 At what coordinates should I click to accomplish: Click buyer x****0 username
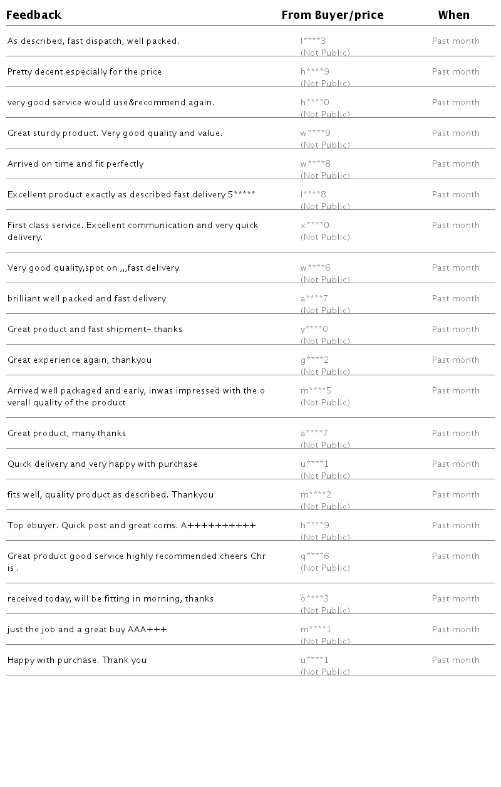(314, 226)
